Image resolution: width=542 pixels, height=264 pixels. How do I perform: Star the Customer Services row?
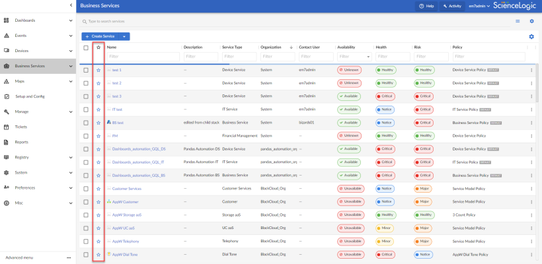[98, 188]
